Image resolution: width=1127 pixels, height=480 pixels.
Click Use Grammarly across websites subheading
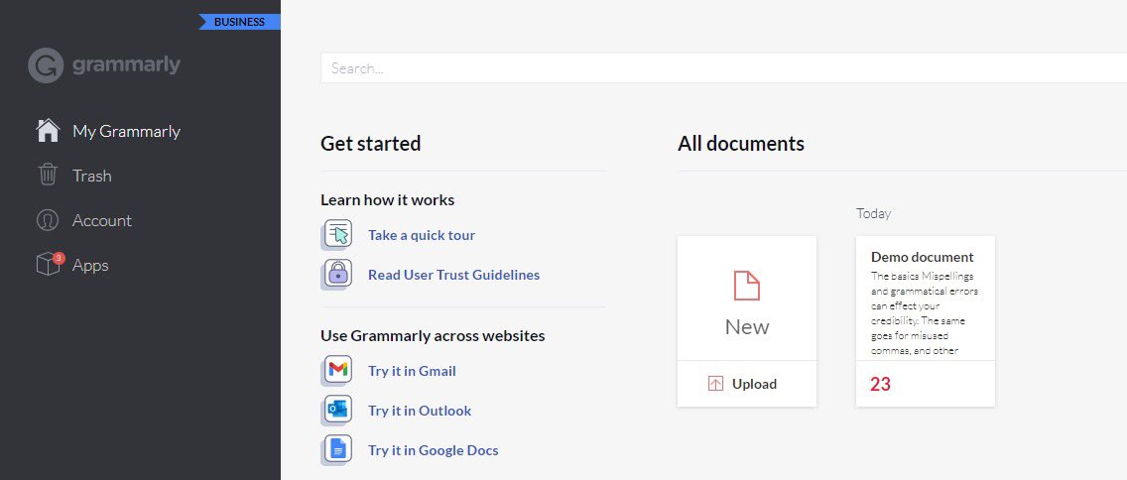point(433,335)
